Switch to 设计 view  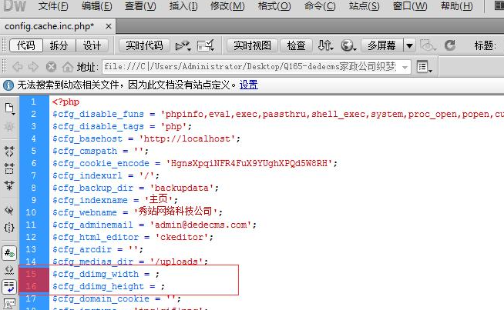pos(92,45)
